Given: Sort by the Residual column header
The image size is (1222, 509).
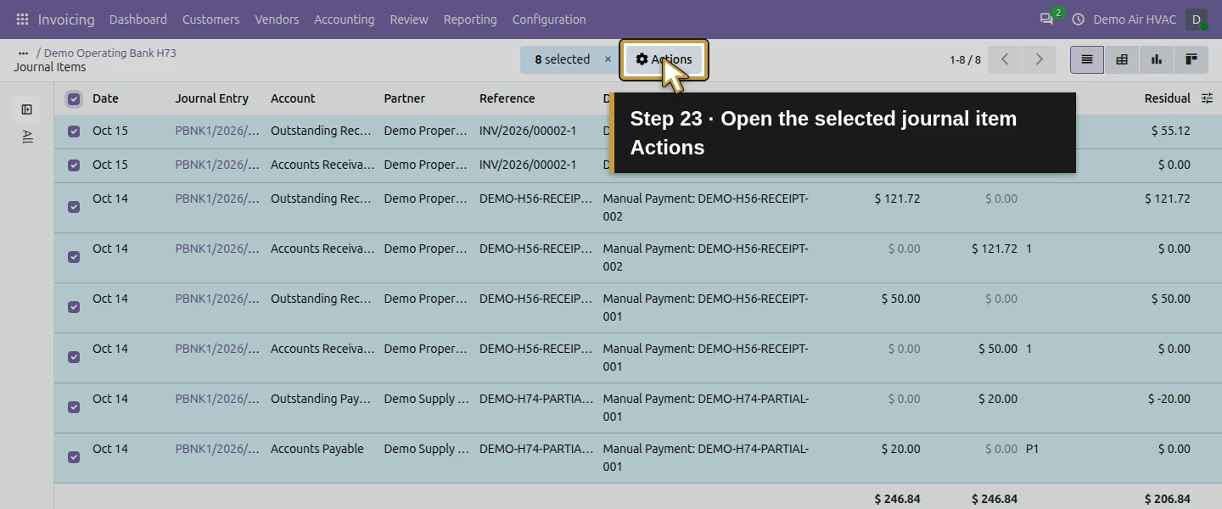Looking at the screenshot, I should [x=1167, y=98].
